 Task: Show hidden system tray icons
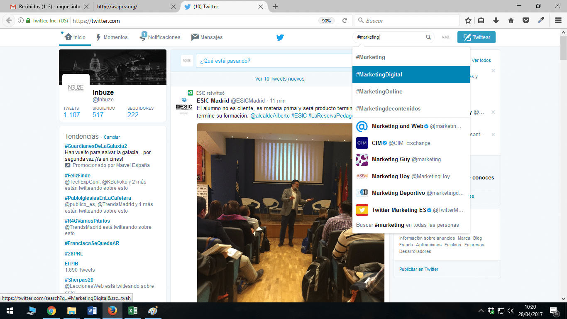tap(481, 311)
